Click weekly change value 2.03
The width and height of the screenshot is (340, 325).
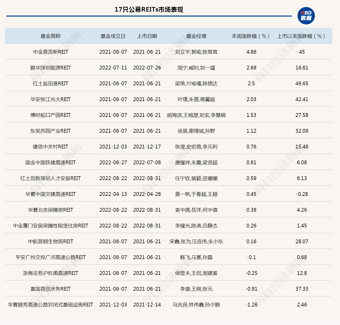coord(251,99)
